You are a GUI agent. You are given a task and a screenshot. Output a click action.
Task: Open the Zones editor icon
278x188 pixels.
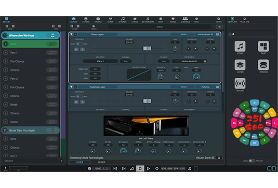point(94,27)
